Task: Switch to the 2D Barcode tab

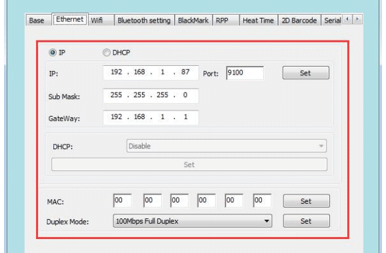Action: 299,21
